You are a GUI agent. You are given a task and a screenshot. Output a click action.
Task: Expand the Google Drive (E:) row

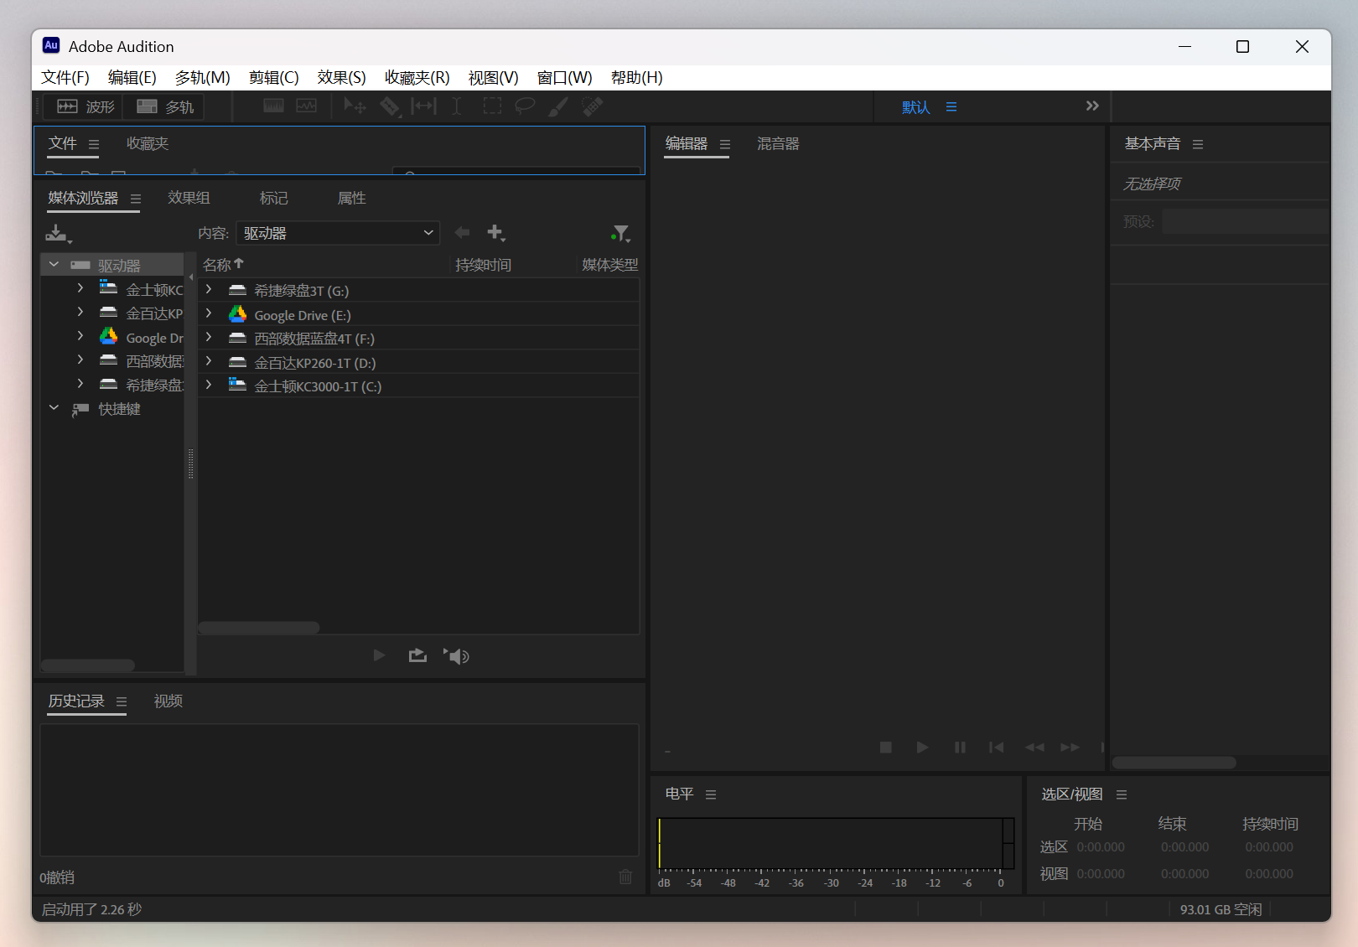(209, 313)
